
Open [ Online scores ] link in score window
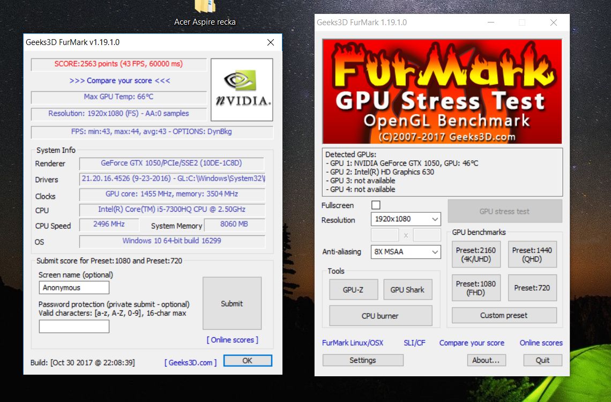pyautogui.click(x=232, y=340)
